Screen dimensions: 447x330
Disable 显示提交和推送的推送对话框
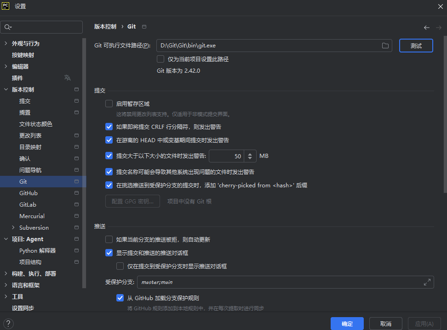pyautogui.click(x=109, y=253)
